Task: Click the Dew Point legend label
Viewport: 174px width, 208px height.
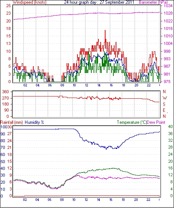Action: pos(156,122)
